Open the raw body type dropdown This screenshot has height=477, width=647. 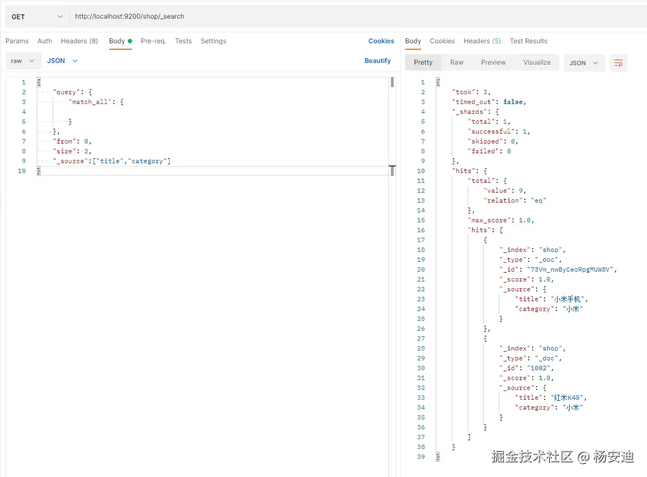point(24,61)
